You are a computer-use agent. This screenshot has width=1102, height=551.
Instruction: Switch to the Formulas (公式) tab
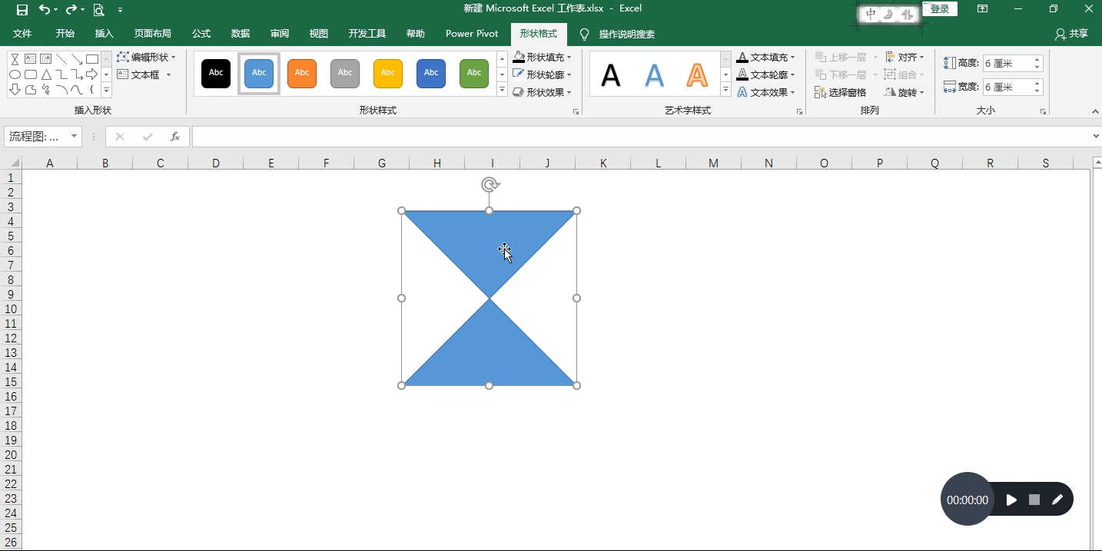[201, 34]
